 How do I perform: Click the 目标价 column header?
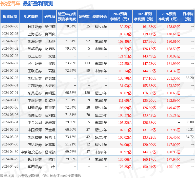[x=188, y=16]
